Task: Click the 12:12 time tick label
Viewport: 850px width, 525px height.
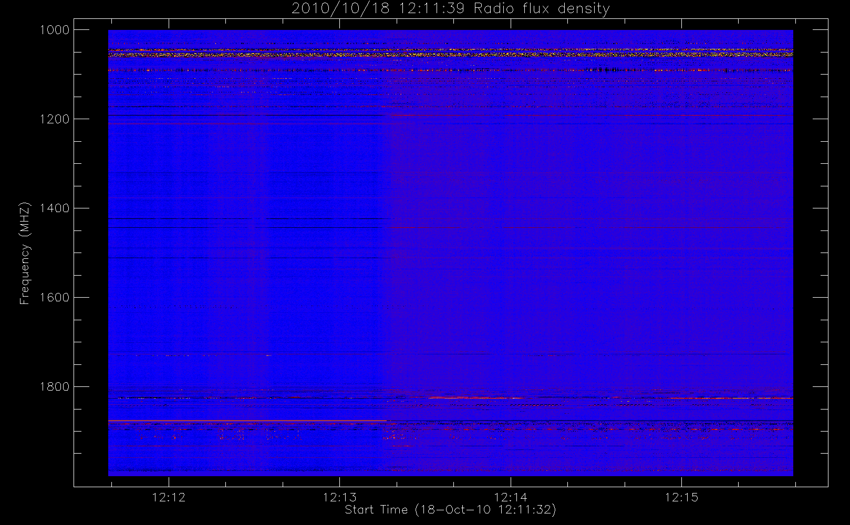Action: point(169,497)
